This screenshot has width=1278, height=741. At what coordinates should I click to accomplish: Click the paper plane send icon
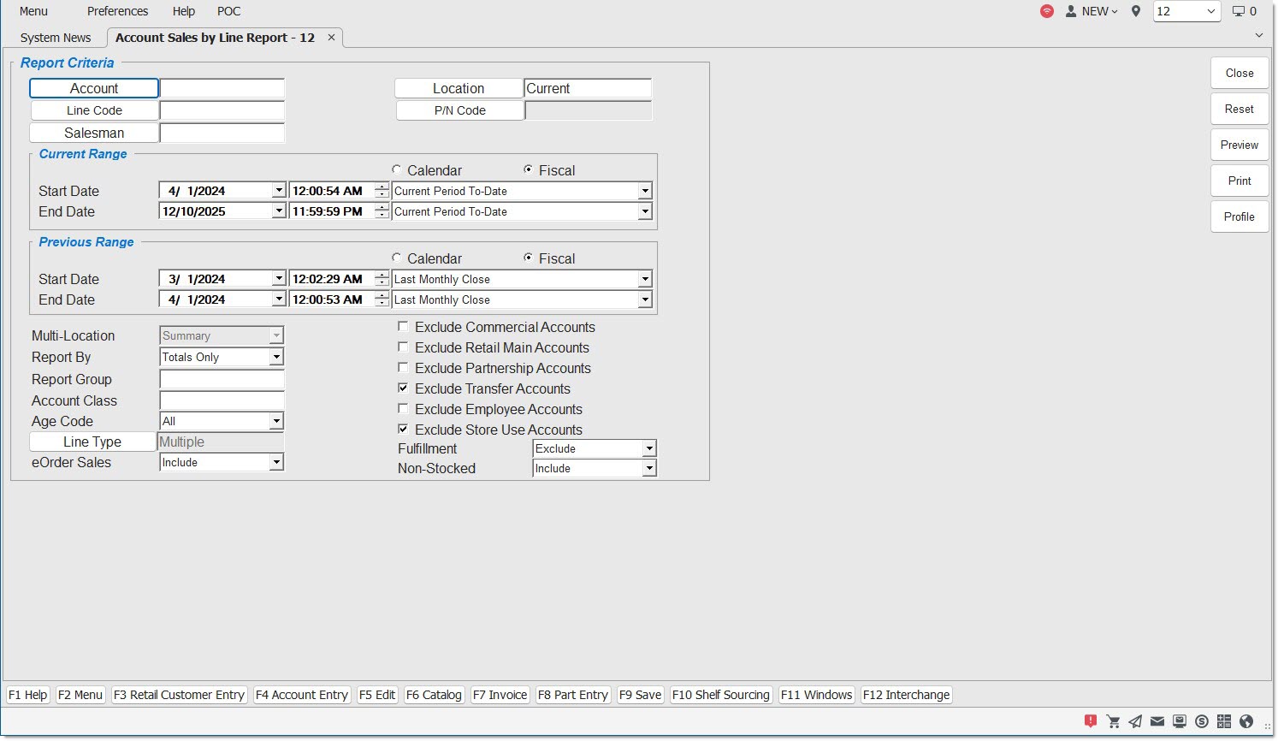[1135, 721]
